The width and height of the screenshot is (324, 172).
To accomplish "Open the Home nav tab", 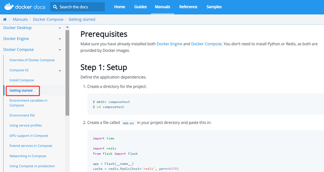I will [x=119, y=7].
